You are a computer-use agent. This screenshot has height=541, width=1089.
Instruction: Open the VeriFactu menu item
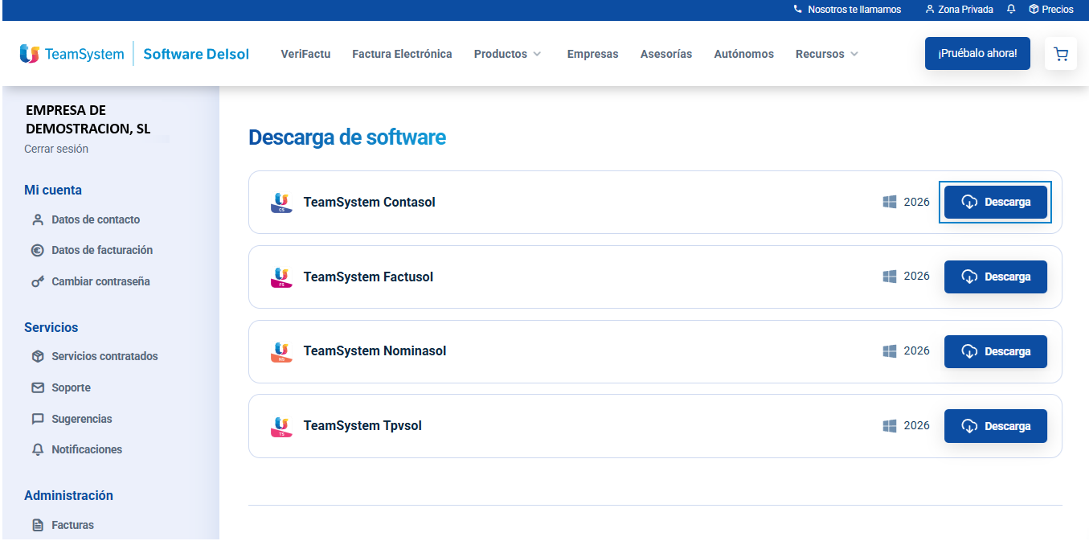[305, 54]
